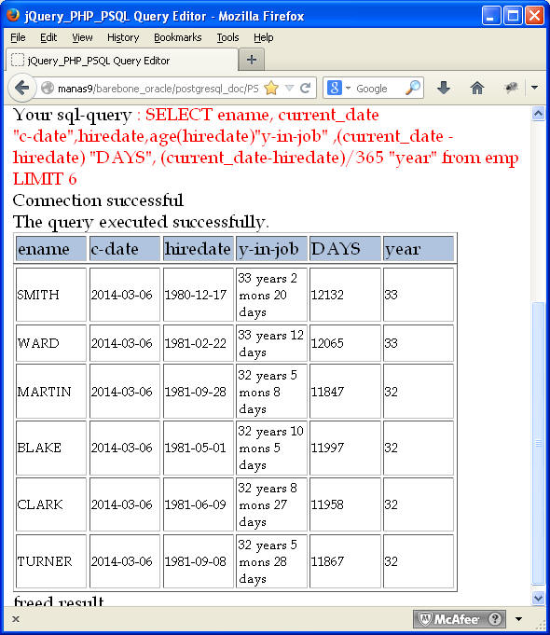Open the File menu
550x635 pixels.
pos(18,37)
